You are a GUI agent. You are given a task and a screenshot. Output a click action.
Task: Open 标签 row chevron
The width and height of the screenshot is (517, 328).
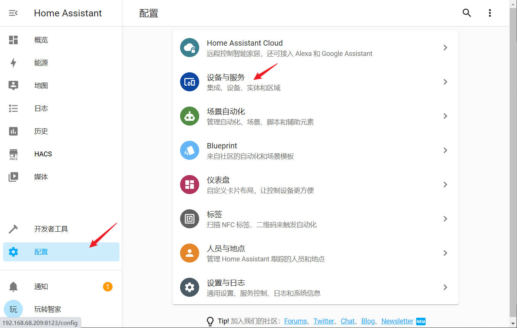pos(445,219)
